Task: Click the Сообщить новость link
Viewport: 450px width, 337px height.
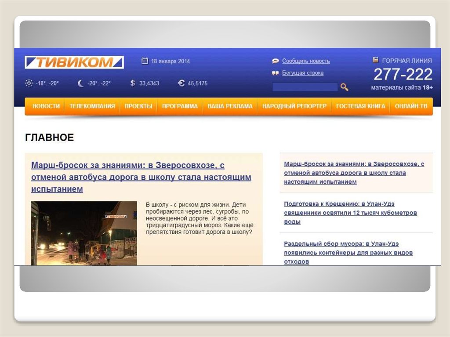Action: [x=306, y=61]
